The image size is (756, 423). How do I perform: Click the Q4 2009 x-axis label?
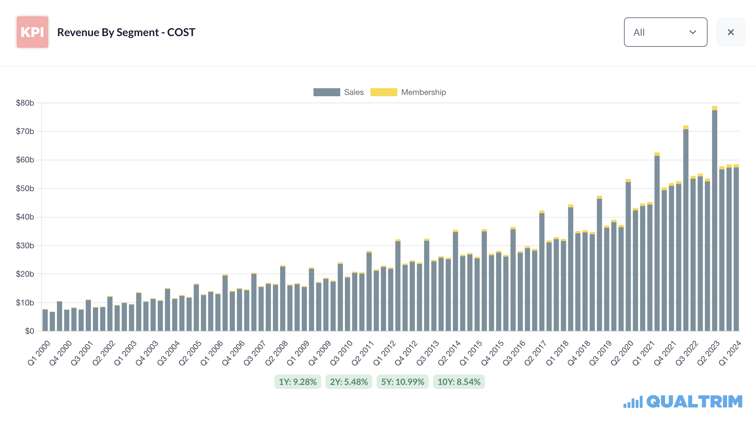[x=320, y=353]
